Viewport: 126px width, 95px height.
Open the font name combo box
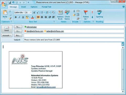click(19, 13)
